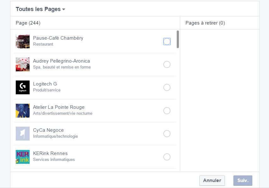Select Atelier La Pointe Rouge for removal
The image size is (269, 188).
(x=167, y=110)
